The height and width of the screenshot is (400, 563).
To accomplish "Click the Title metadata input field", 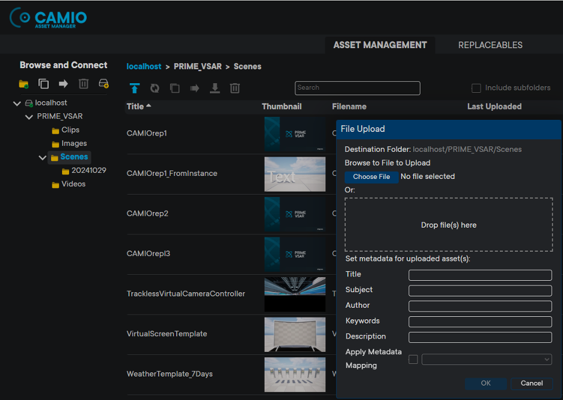I will click(480, 275).
